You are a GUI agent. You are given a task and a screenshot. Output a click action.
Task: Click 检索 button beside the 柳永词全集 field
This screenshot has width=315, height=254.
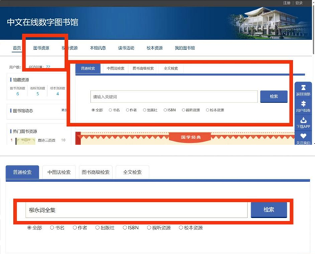point(269,210)
